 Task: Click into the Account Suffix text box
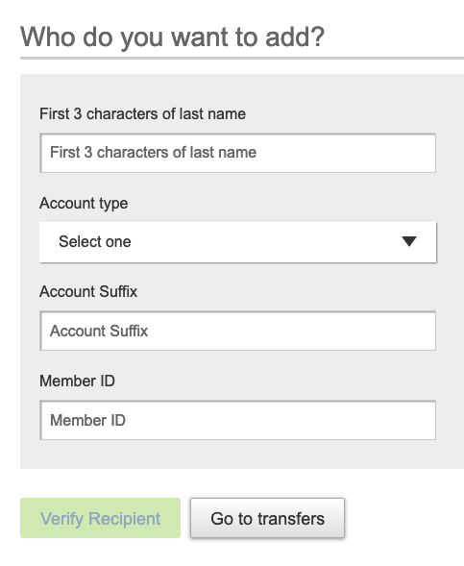(x=238, y=331)
